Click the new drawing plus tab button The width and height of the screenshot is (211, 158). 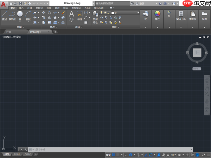click(55, 32)
